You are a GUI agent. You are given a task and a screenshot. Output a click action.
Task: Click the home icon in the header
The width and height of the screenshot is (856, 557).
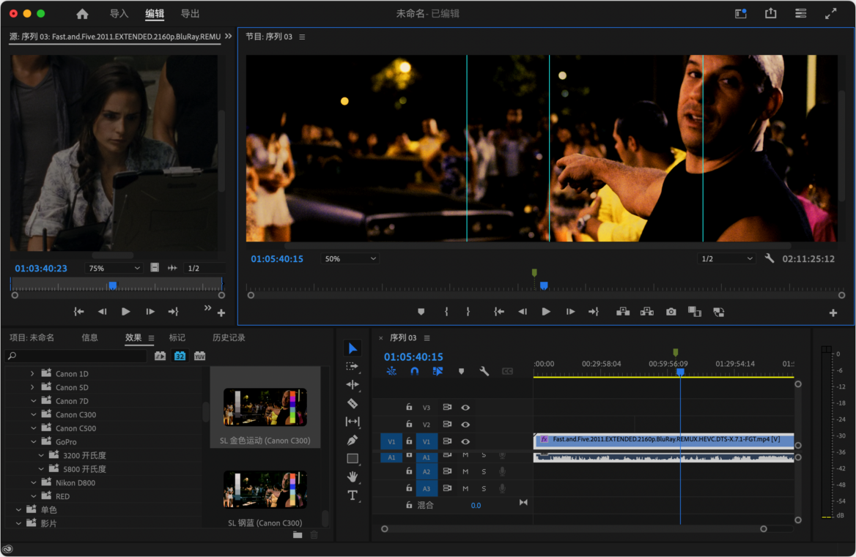click(x=82, y=14)
